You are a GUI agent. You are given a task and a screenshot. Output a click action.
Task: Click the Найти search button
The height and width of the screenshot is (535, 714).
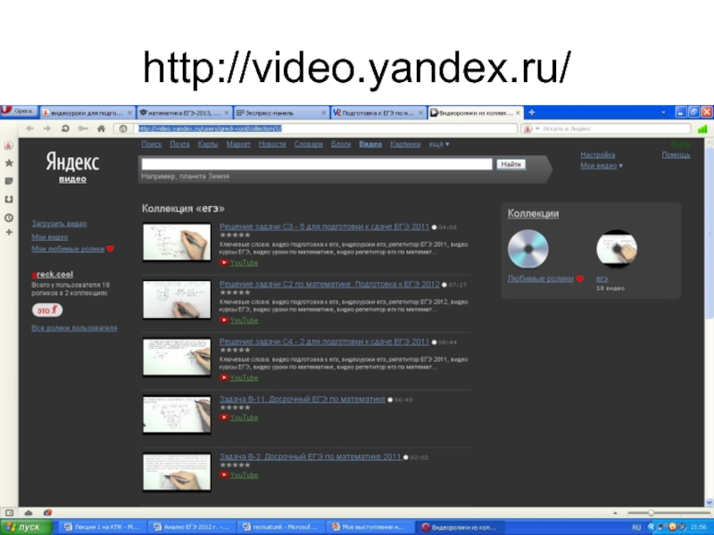(x=511, y=164)
